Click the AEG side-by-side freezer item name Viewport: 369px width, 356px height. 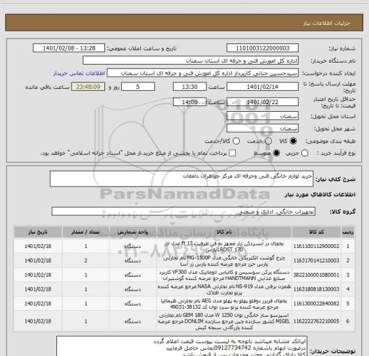pos(224,304)
